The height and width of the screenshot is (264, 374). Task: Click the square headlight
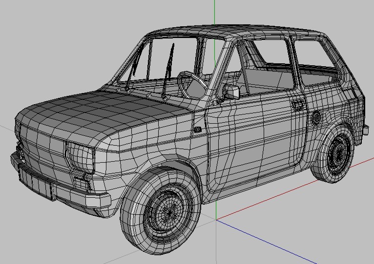click(80, 156)
